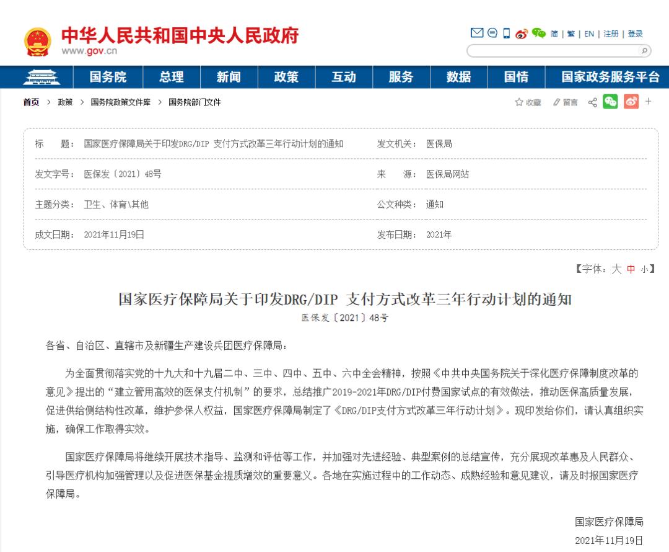Open the email subscription icon in header
669x552 pixels.
[x=476, y=33]
